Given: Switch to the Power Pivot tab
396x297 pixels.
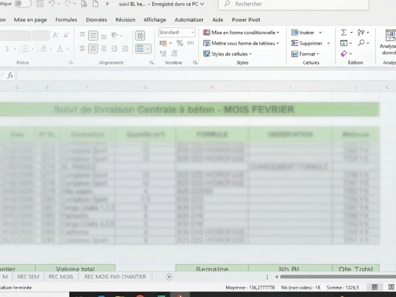Looking at the screenshot, I should coord(246,20).
